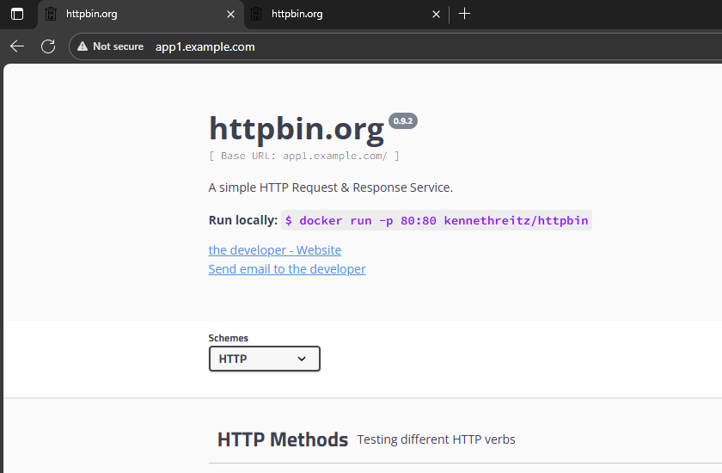Click the second tab's httpbin favicon

pos(256,15)
